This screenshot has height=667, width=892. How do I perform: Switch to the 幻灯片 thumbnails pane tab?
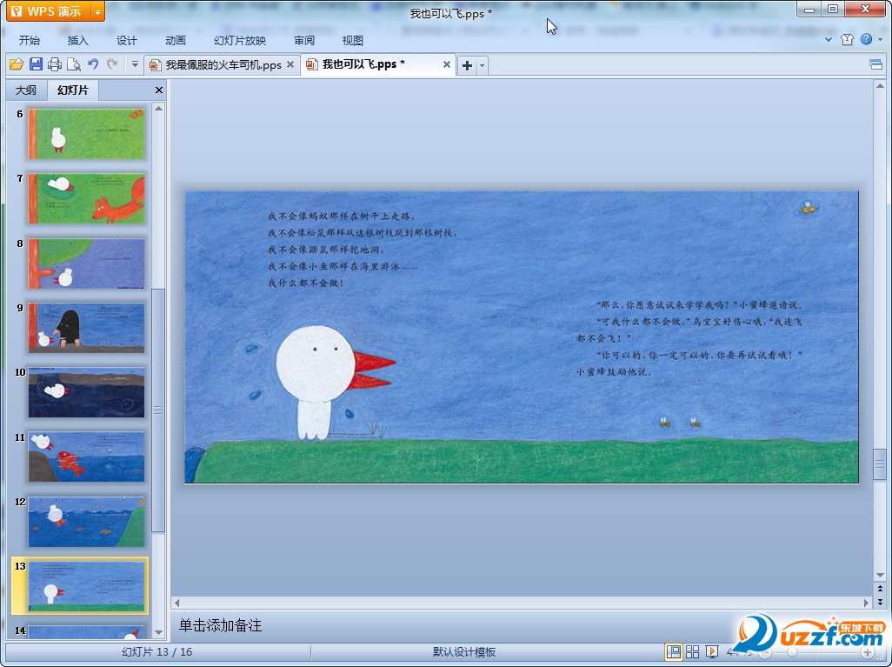point(73,90)
